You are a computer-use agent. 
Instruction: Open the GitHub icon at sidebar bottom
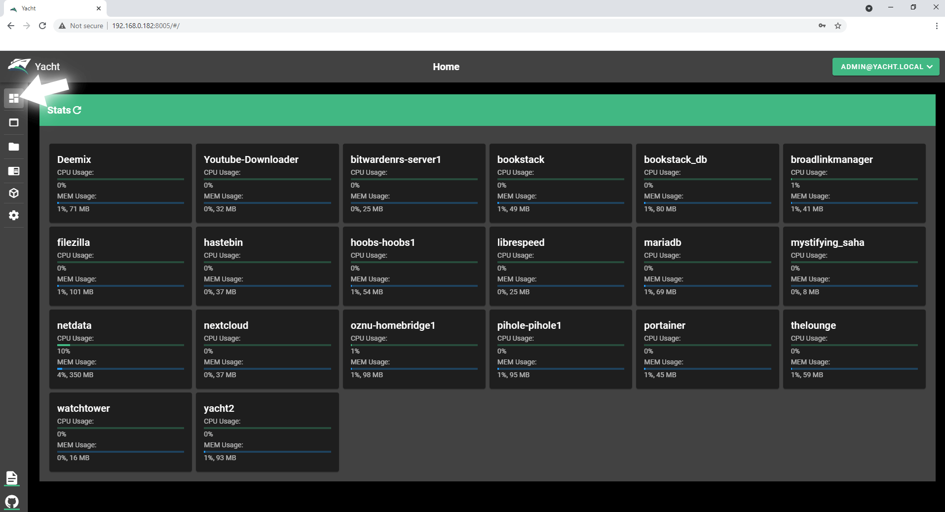click(12, 502)
